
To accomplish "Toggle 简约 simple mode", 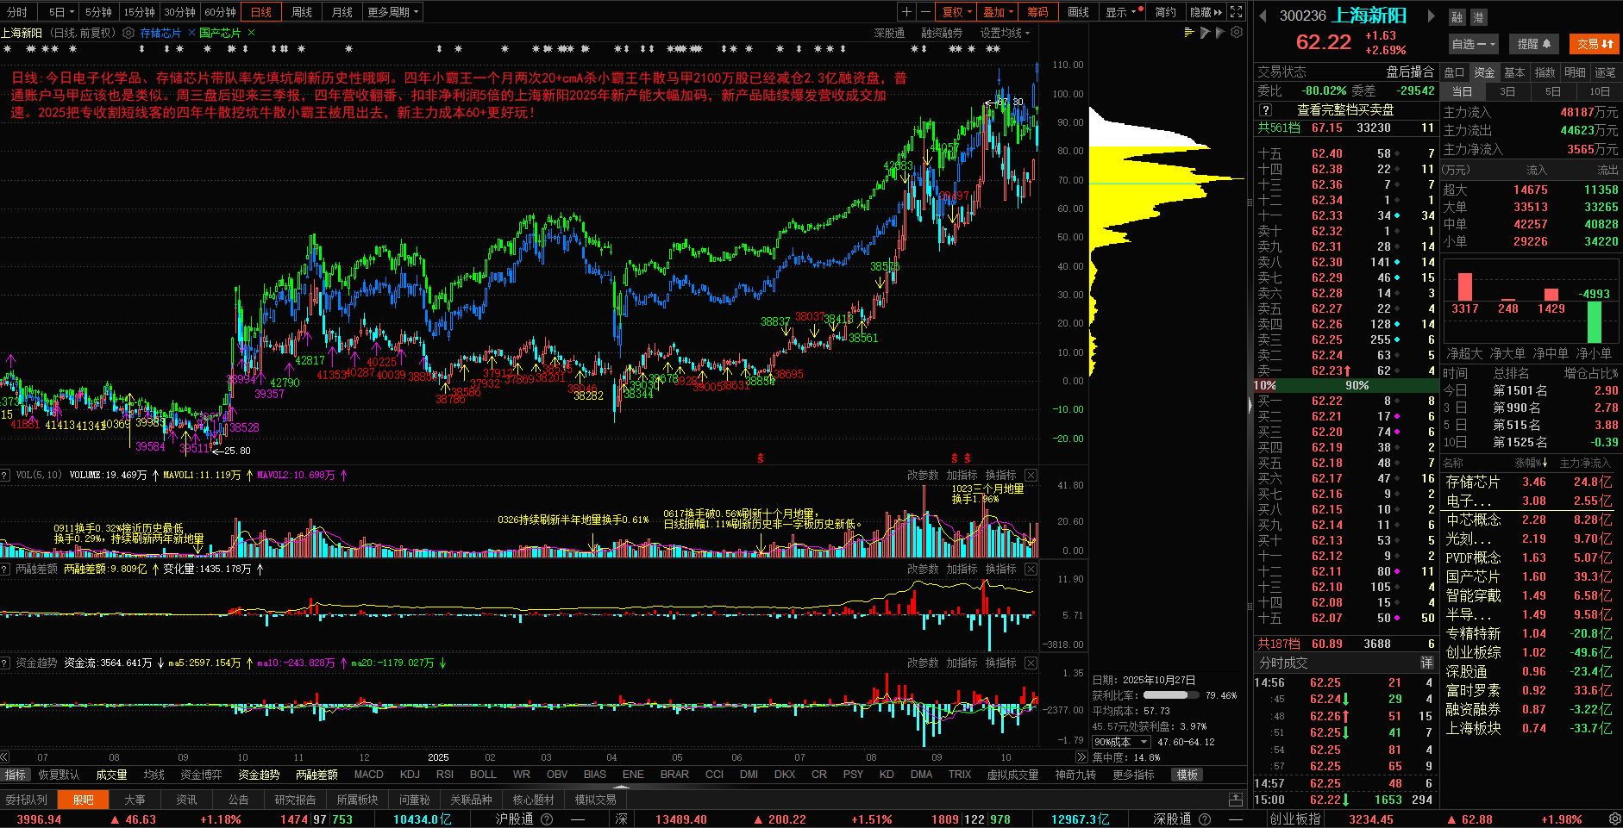I will [x=1166, y=12].
